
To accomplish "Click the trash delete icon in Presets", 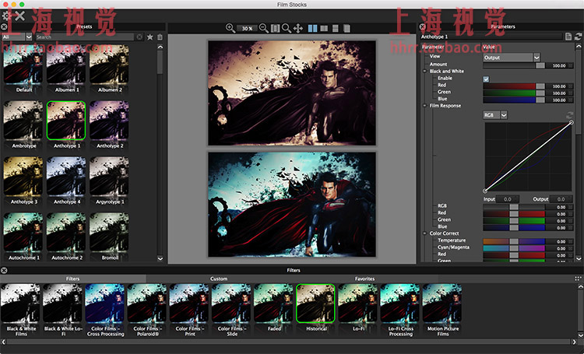I will click(x=160, y=37).
